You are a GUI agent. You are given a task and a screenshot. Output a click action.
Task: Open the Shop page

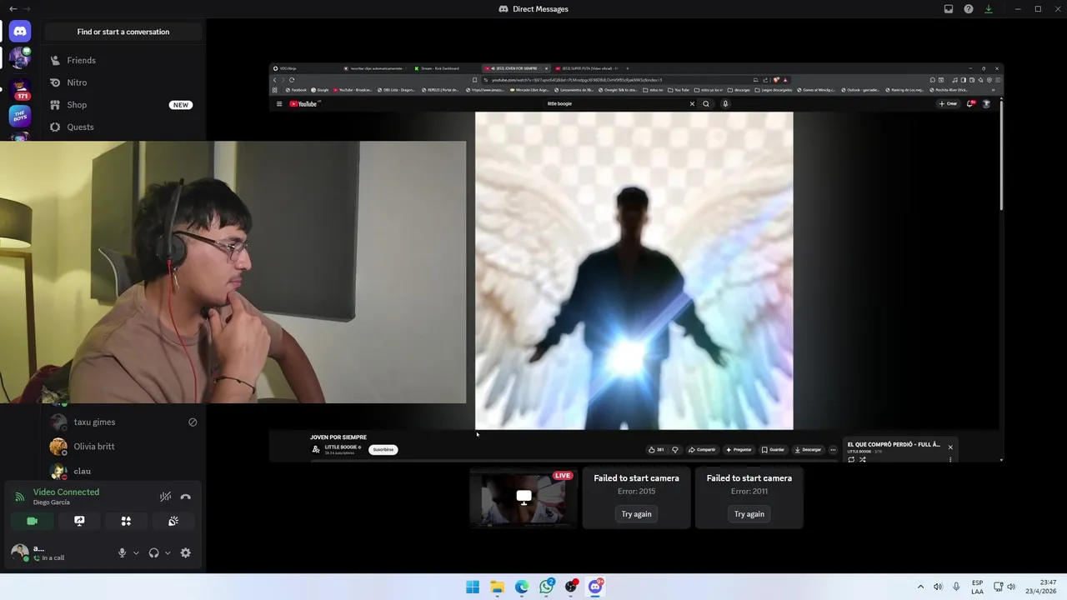coord(123,105)
